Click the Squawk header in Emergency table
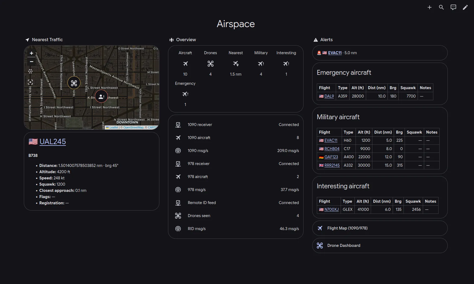 point(408,88)
